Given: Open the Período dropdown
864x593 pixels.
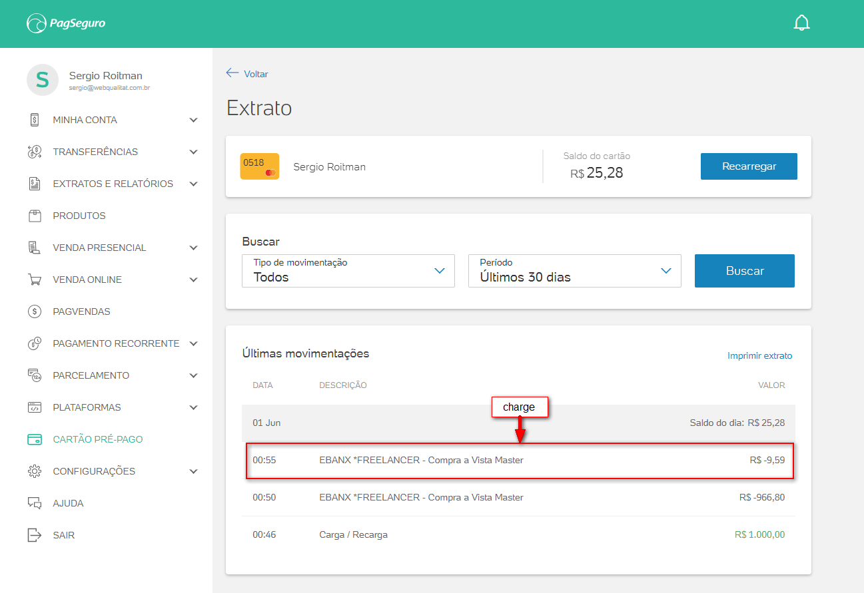Looking at the screenshot, I should tap(574, 271).
